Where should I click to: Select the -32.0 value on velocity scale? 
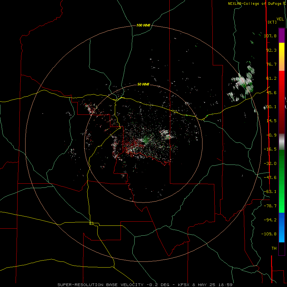tap(270, 164)
